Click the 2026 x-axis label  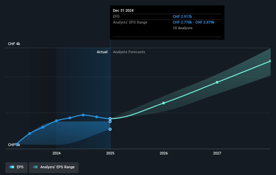164,153
